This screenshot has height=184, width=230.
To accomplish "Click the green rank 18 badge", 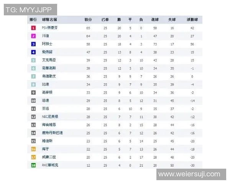I will tap(33, 165).
